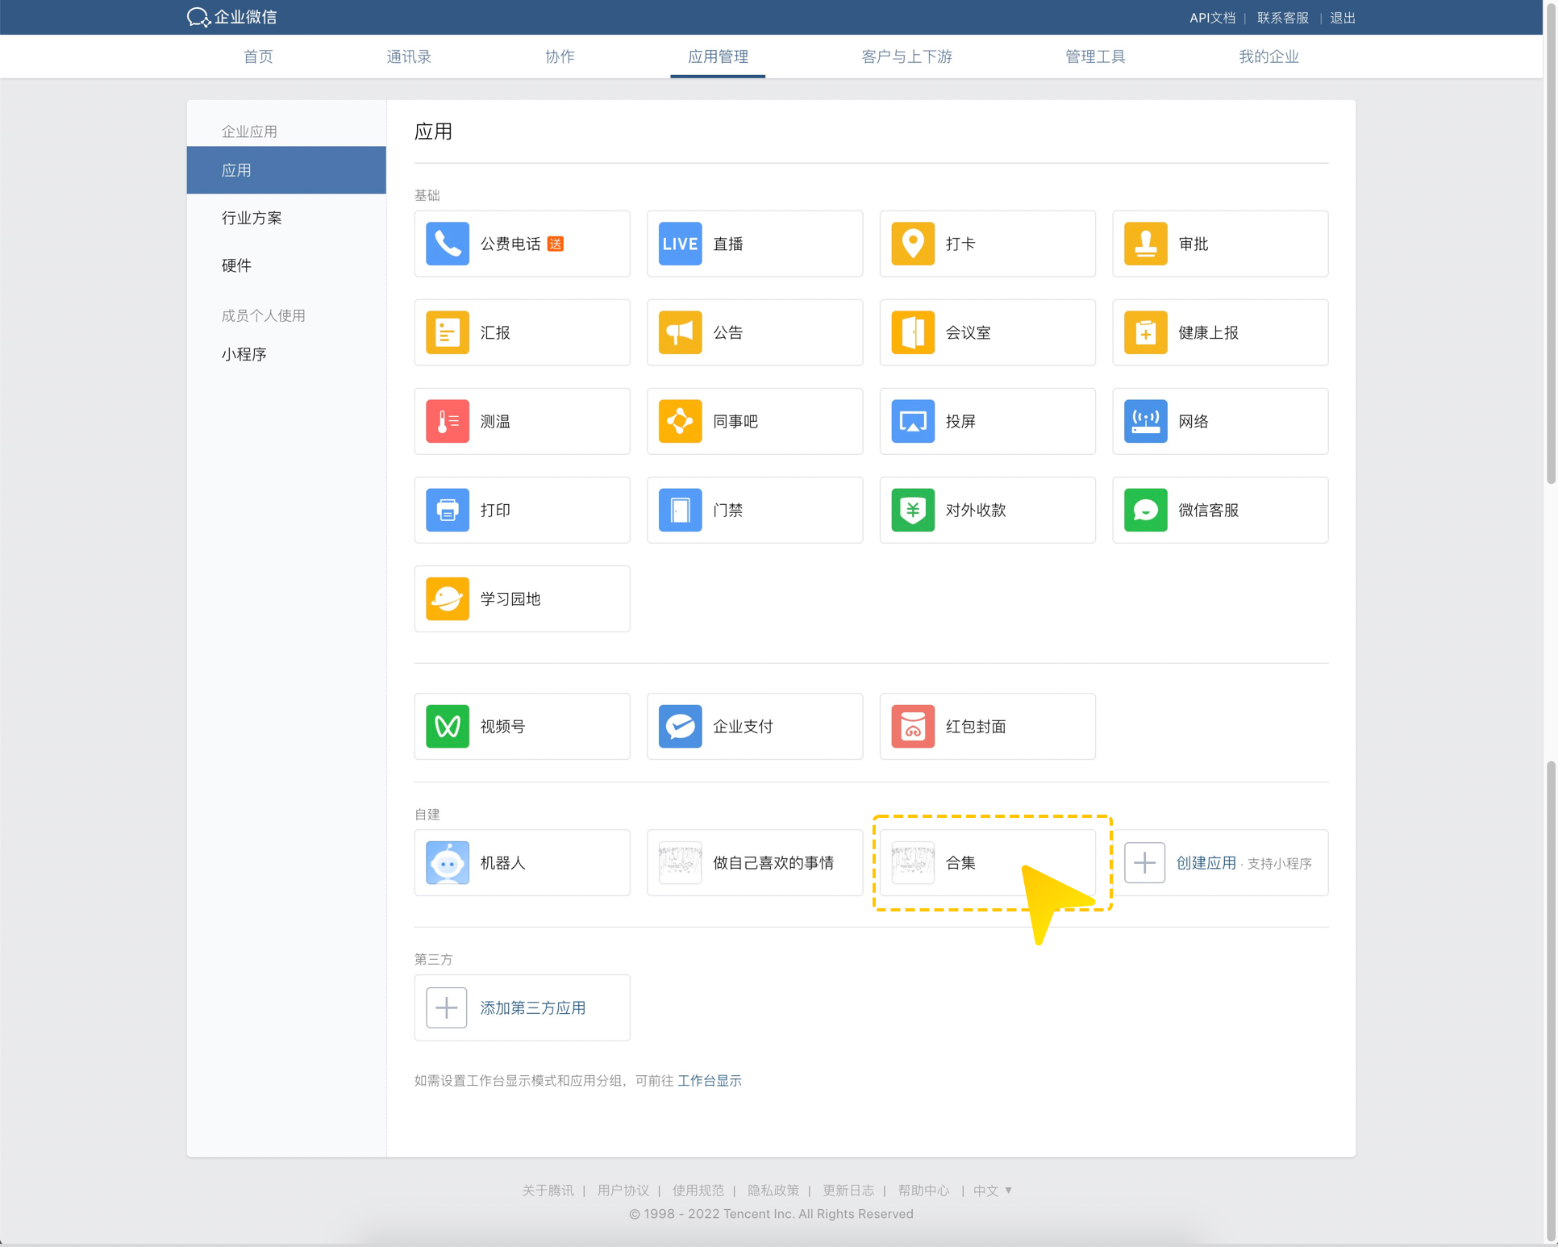The height and width of the screenshot is (1247, 1558).
Task: Click 添加第三方应用 link
Action: [x=532, y=1007]
